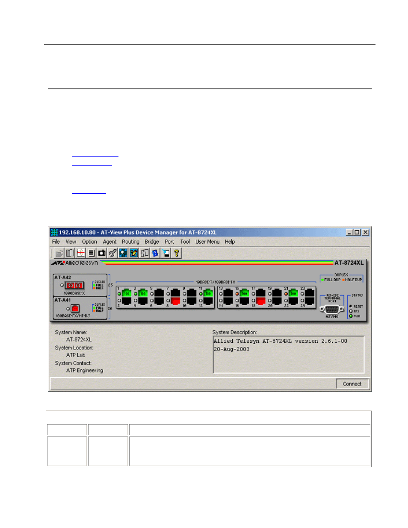The height and width of the screenshot is (528, 408).
Task: Click the Open folder toolbar icon
Action: tap(59, 253)
